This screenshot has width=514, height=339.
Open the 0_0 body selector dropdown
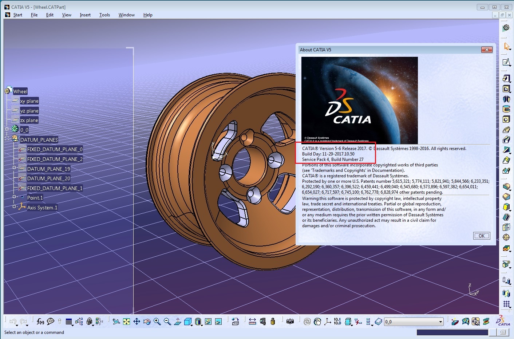click(x=440, y=322)
